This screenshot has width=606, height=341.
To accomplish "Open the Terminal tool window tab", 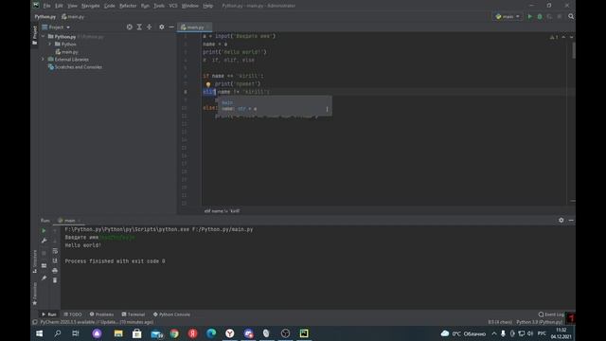I will (x=134, y=314).
